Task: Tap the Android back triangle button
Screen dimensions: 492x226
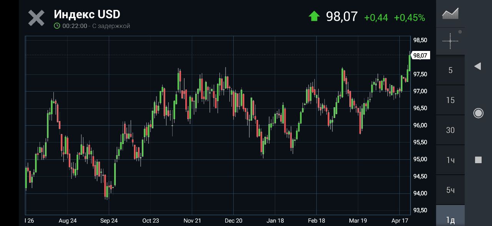Action: coord(478,66)
